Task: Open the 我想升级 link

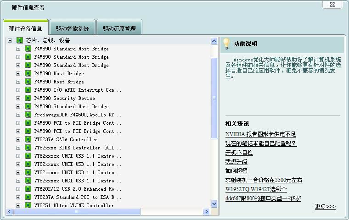Action: (236, 161)
